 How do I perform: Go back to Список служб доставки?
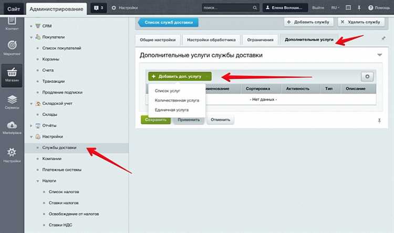(x=168, y=23)
